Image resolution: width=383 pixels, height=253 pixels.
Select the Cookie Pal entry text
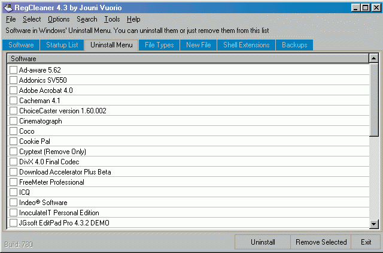tap(35, 141)
